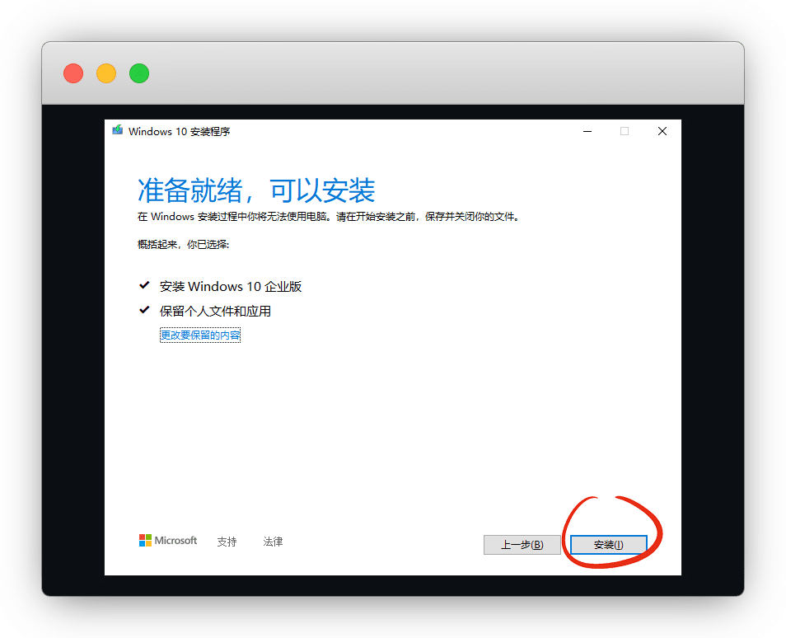Open the 法律 link
Screen dimensions: 786x638
[273, 542]
